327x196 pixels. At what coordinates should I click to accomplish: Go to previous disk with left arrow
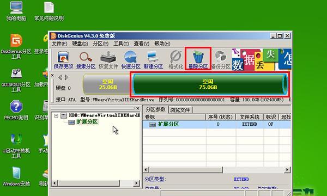[60, 77]
